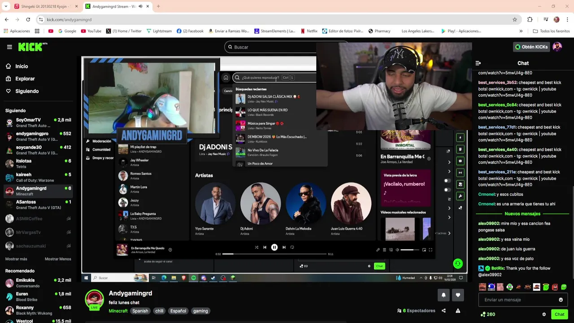Reload the page
This screenshot has width=574, height=323.
pos(28,20)
